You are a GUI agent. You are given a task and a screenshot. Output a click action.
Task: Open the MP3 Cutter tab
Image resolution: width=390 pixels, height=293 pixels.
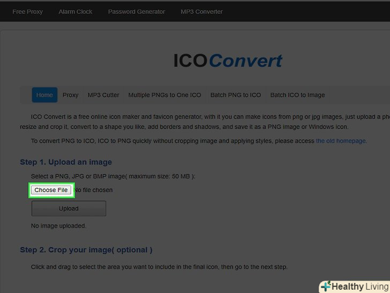pos(103,95)
